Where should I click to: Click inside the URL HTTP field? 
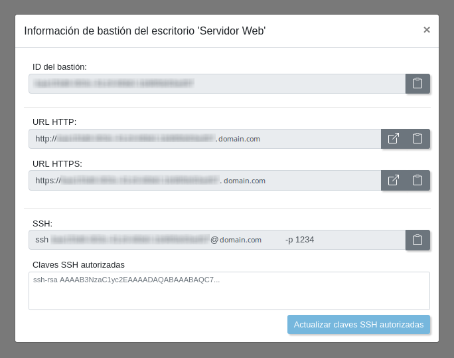pyautogui.click(x=204, y=139)
